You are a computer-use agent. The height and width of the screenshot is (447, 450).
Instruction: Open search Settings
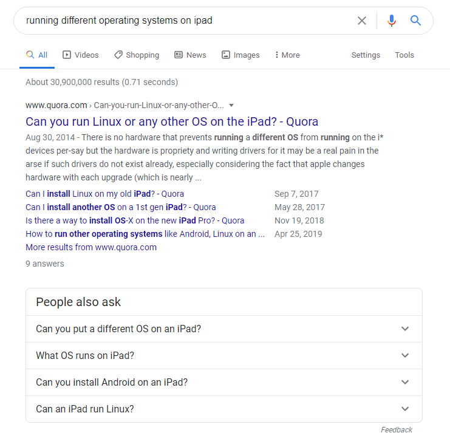[366, 55]
